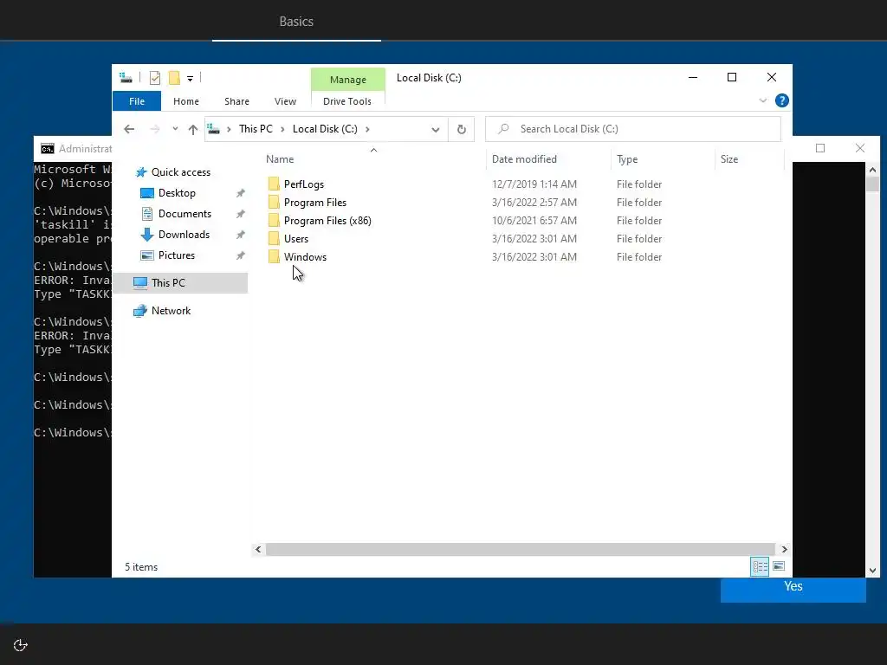Refresh the Local Disk (C:) view
The width and height of the screenshot is (887, 665).
point(461,130)
